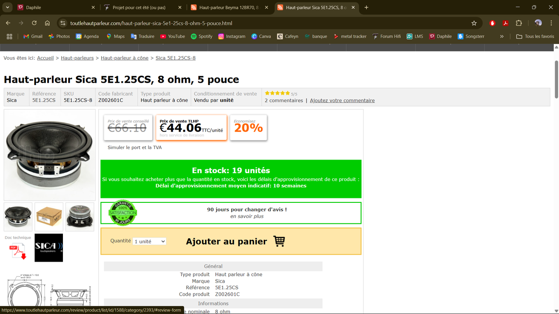Open the Chrome profile avatar
This screenshot has height=314, width=559.
click(x=538, y=23)
